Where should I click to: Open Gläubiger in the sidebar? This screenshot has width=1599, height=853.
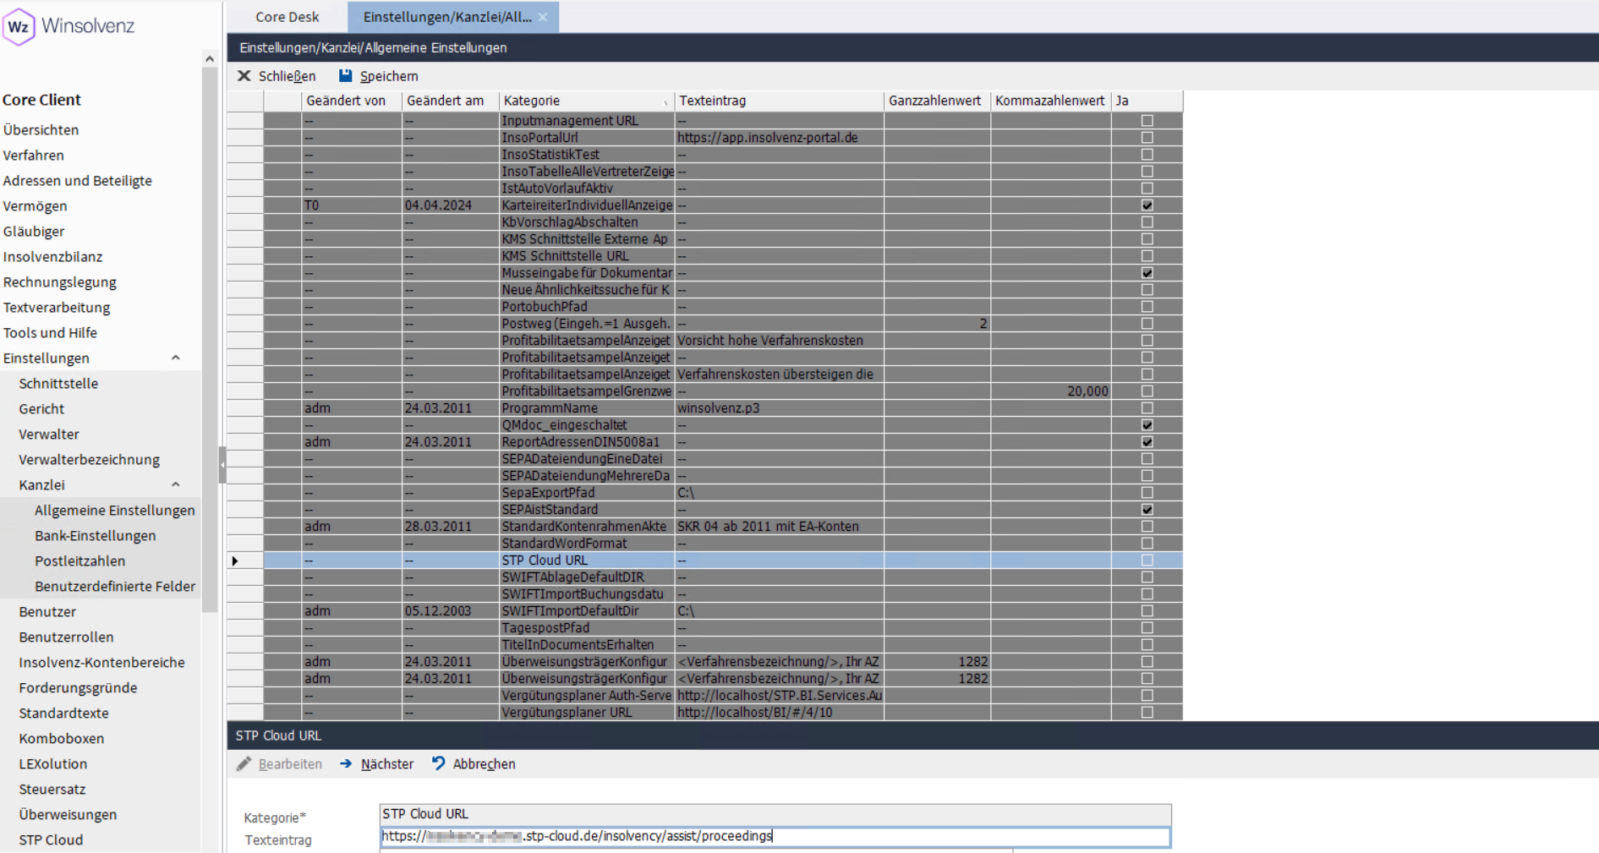pyautogui.click(x=34, y=232)
